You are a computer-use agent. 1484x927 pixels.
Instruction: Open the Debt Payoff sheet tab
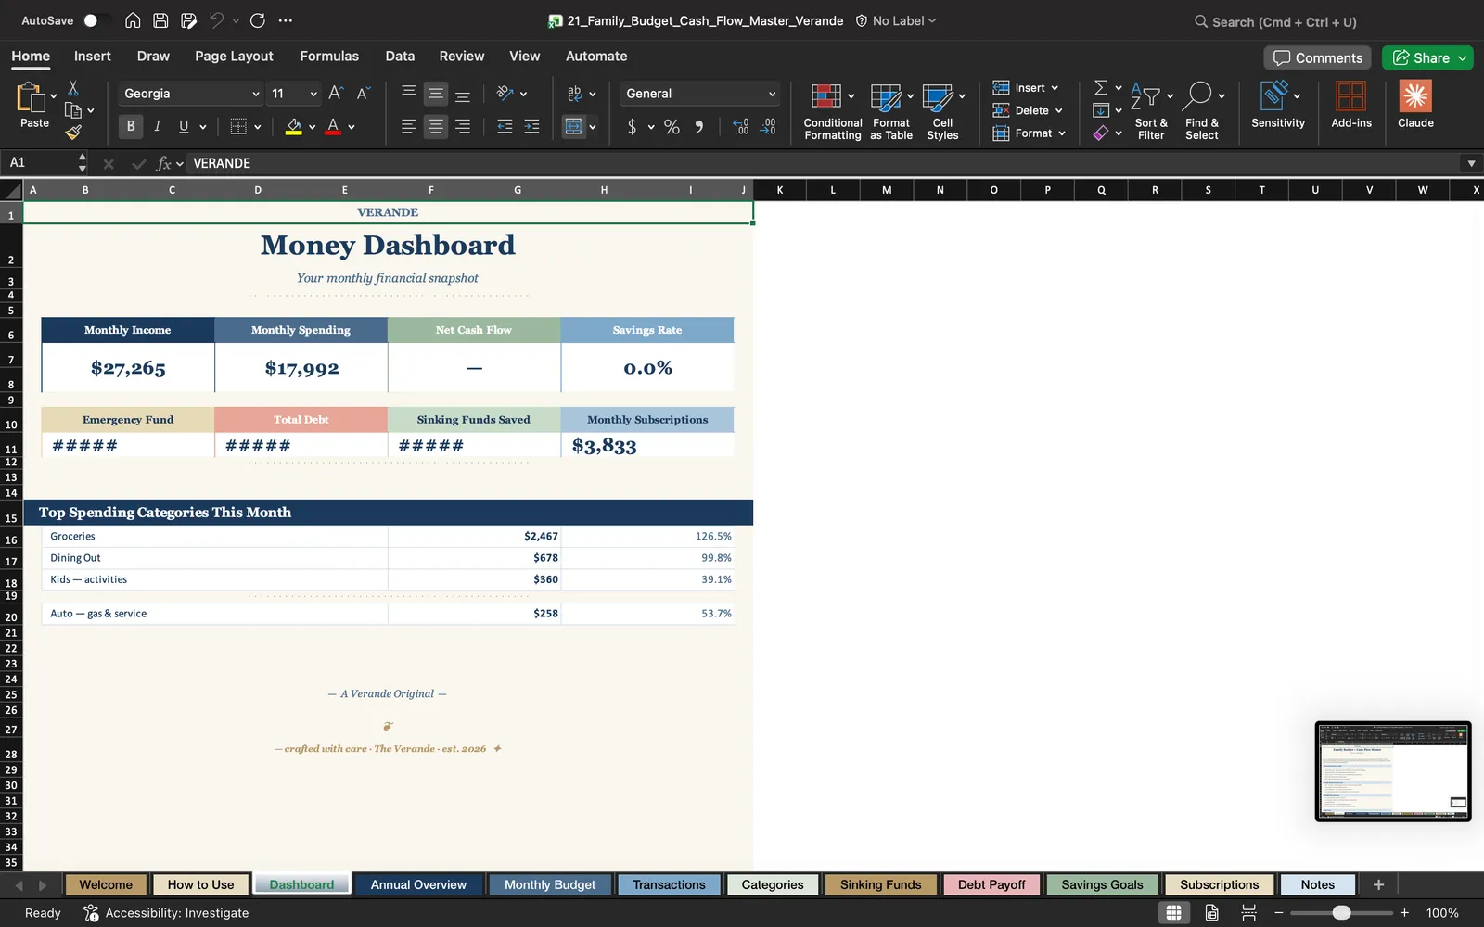pos(991,884)
